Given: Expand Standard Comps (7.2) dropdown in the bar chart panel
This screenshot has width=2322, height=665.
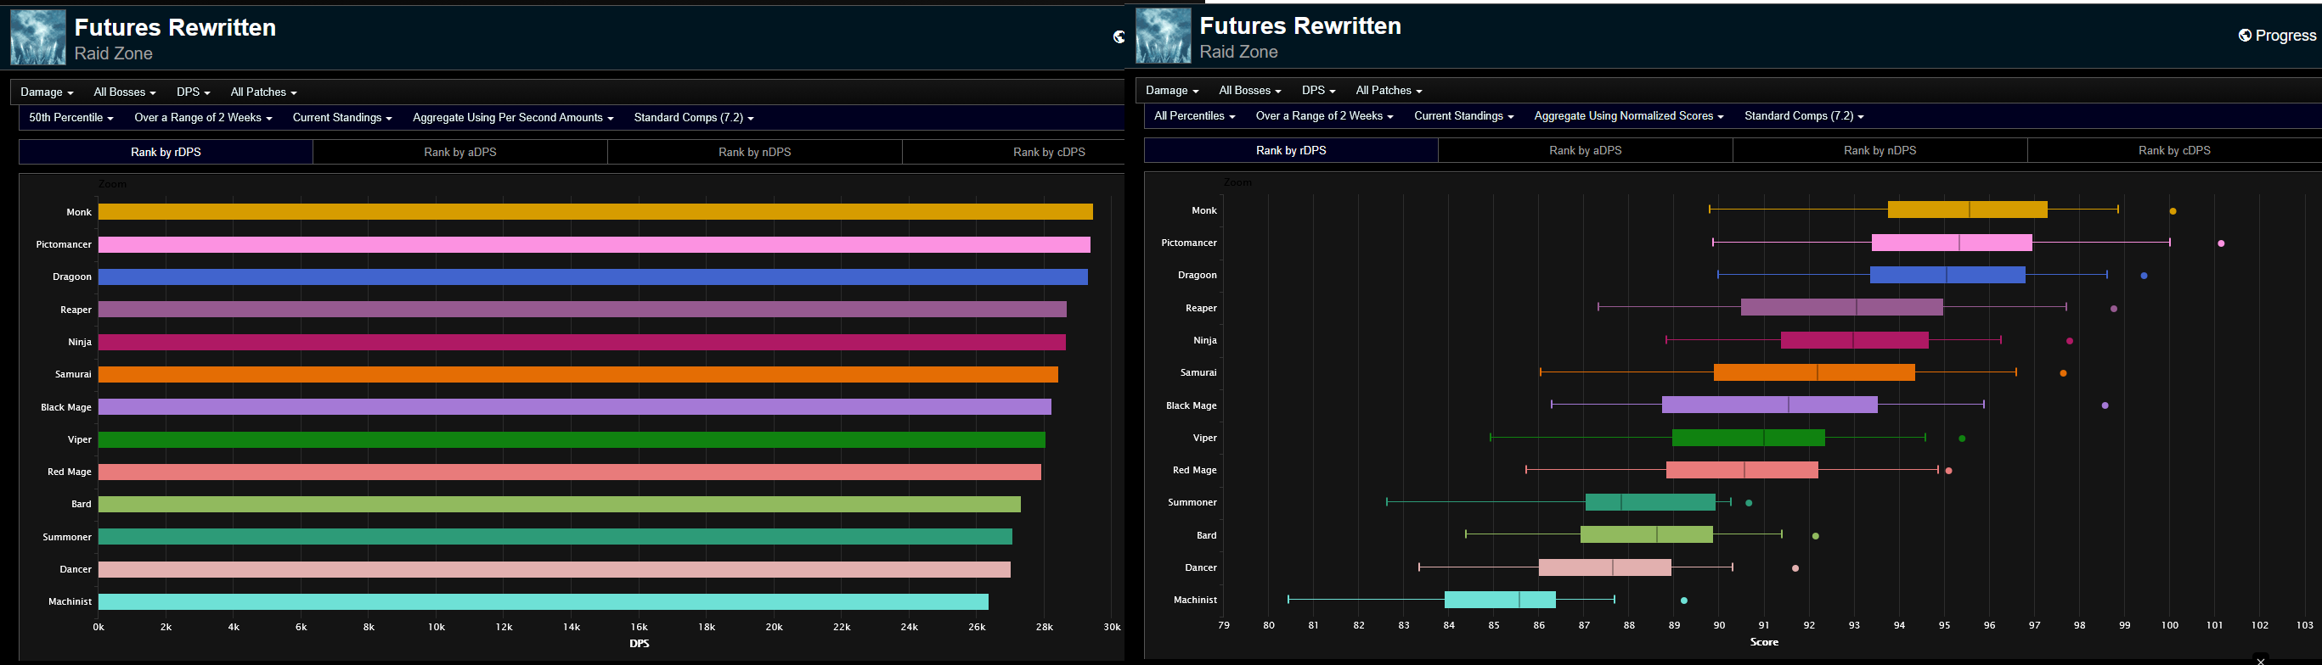Looking at the screenshot, I should click(694, 118).
